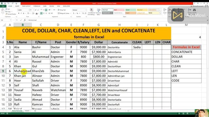Switch to the INSERT tab
Image resolution: width=209 pixels, height=117 pixels.
17,6
